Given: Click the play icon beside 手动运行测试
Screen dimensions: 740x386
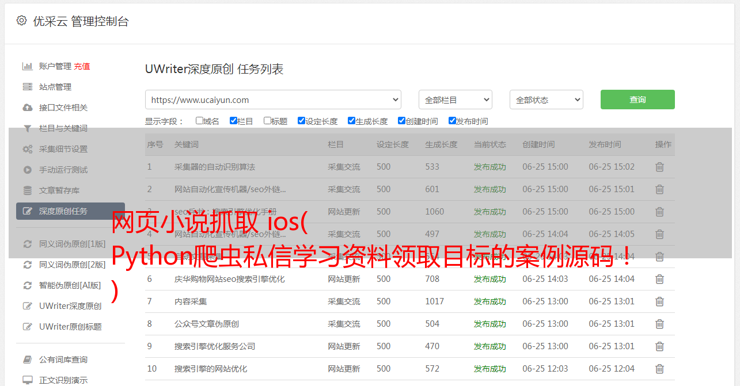Looking at the screenshot, I should pyautogui.click(x=27, y=170).
